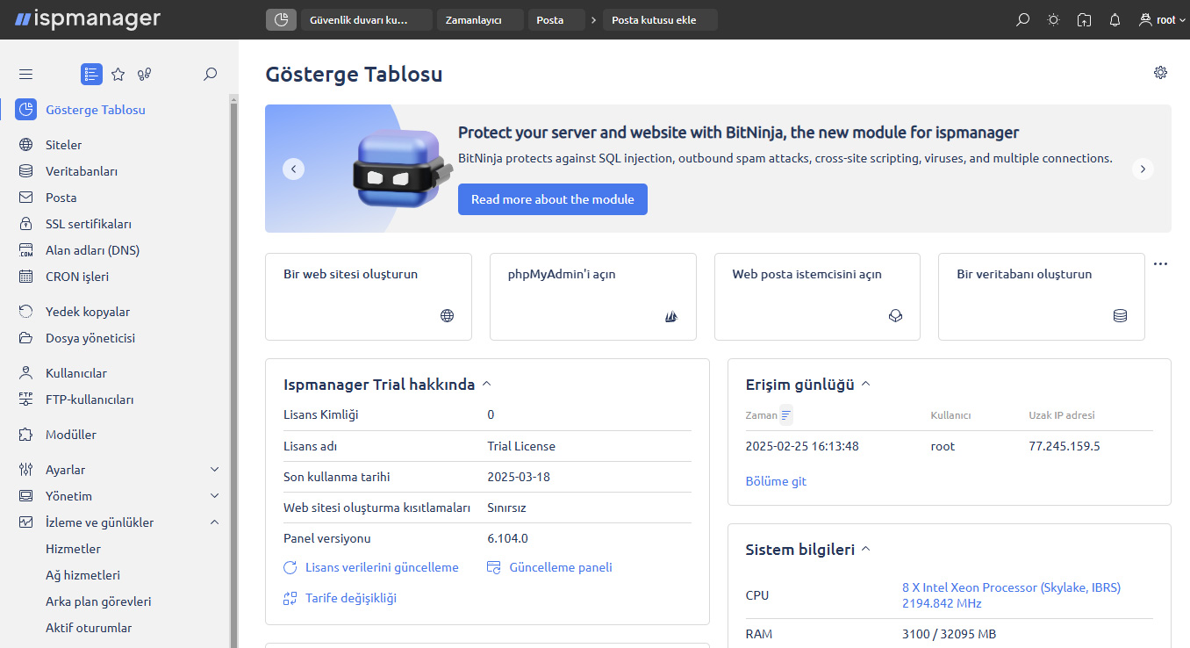Expand the Ayarlar sidebar section
The height and width of the screenshot is (648, 1190).
pos(215,470)
